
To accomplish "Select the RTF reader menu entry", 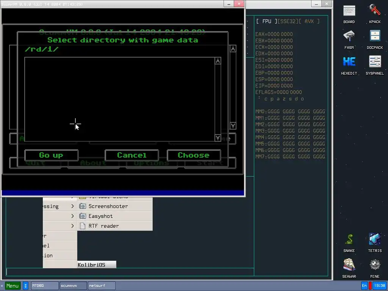I will pos(115,226).
